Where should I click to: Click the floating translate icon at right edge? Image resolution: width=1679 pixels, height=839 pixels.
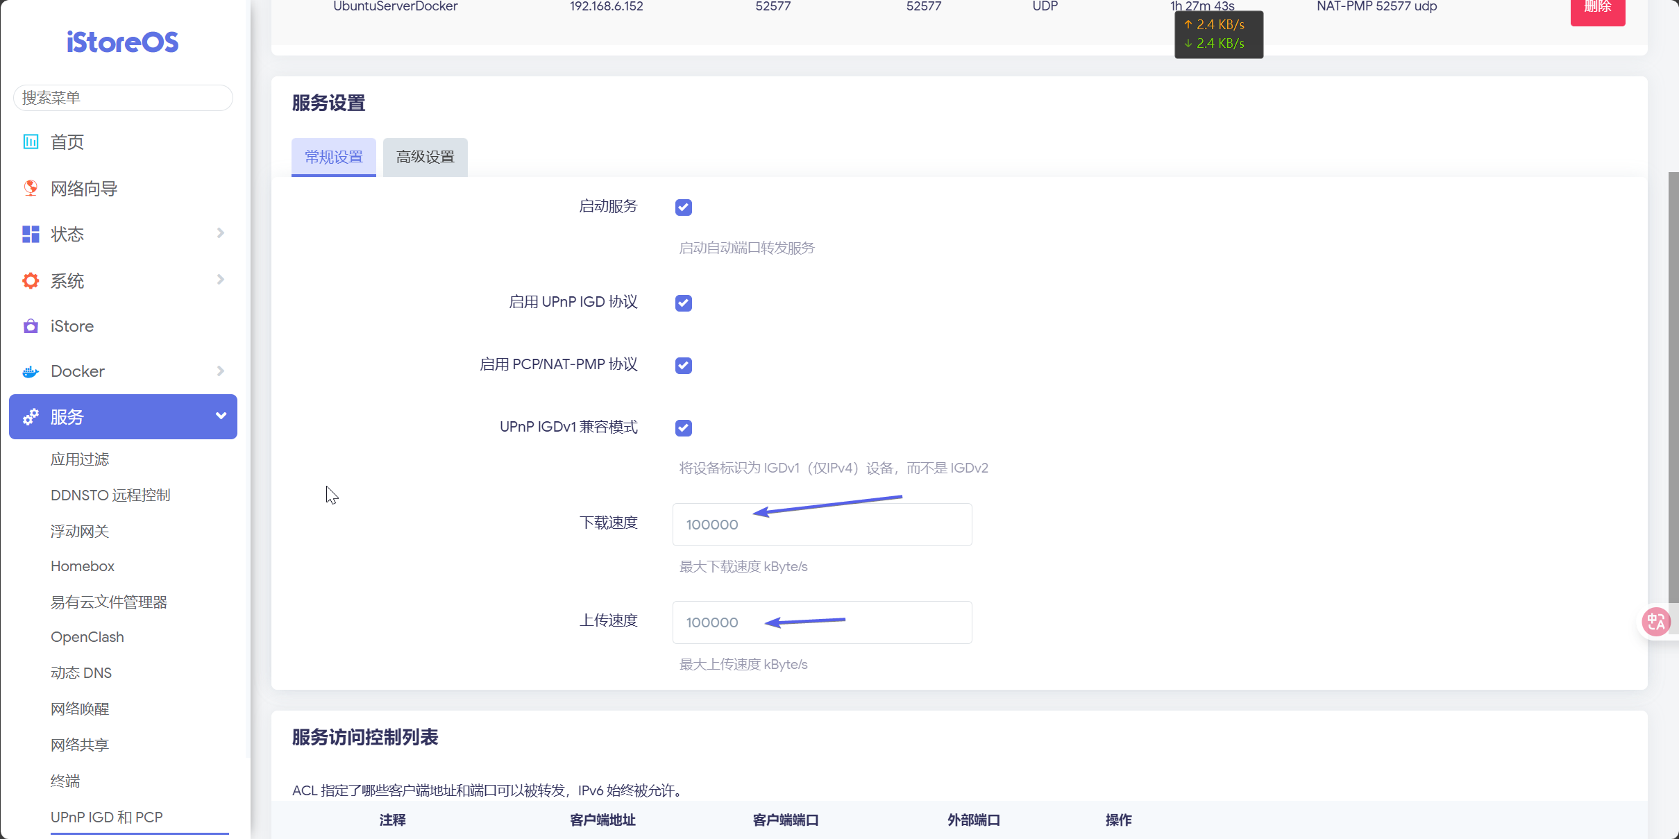click(1656, 621)
